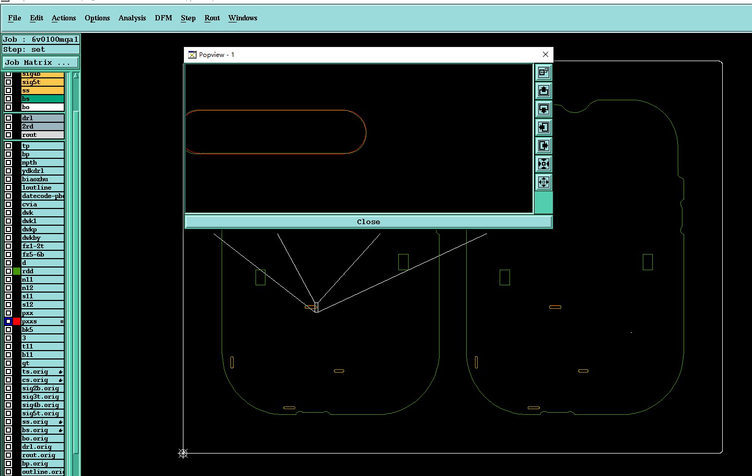Image resolution: width=752 pixels, height=476 pixels.
Task: Toggle the bs layer checkbox
Action: coord(8,99)
